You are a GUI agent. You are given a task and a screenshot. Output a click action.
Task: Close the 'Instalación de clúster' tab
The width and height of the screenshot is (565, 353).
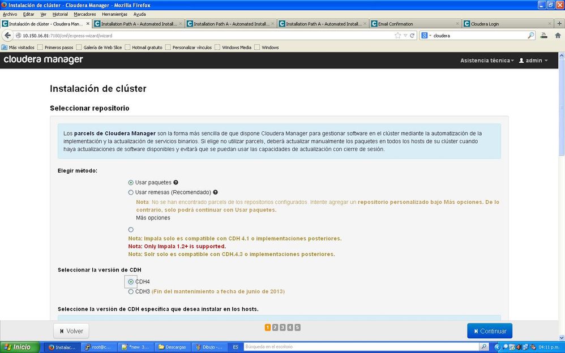pyautogui.click(x=88, y=24)
